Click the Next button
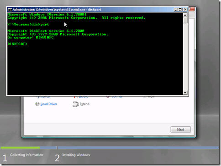 tap(180, 130)
